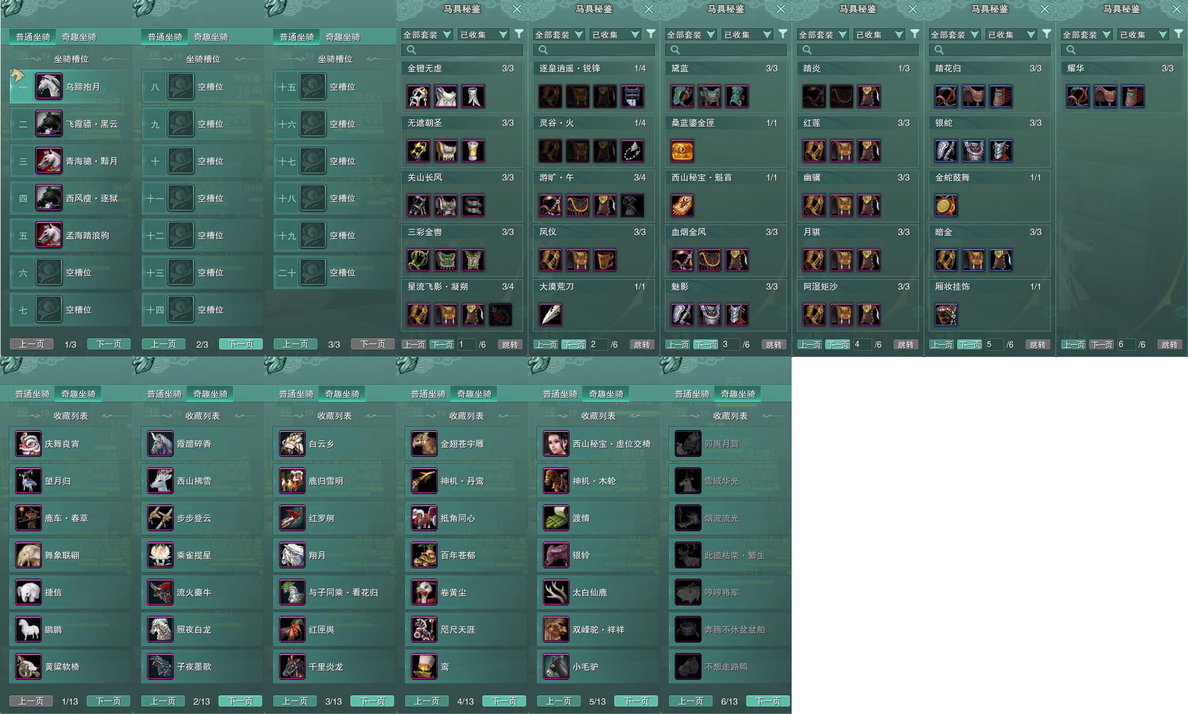Open 全部套装 dropdown in 马具秘鉴 page 3 panel

point(691,35)
